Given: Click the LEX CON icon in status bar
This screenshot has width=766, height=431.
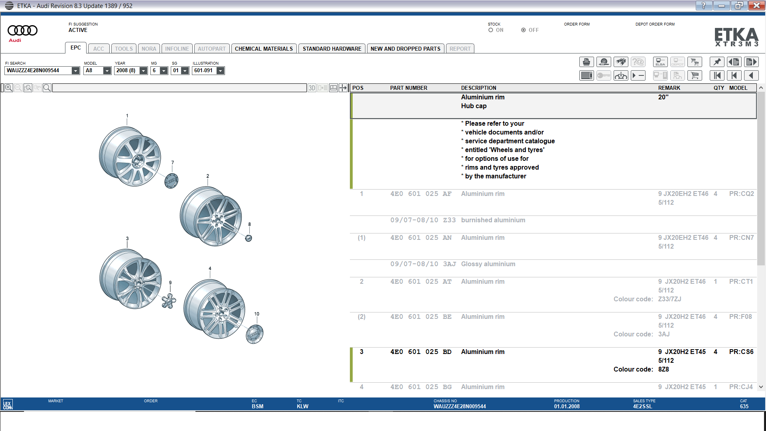Looking at the screenshot, I should pyautogui.click(x=8, y=404).
